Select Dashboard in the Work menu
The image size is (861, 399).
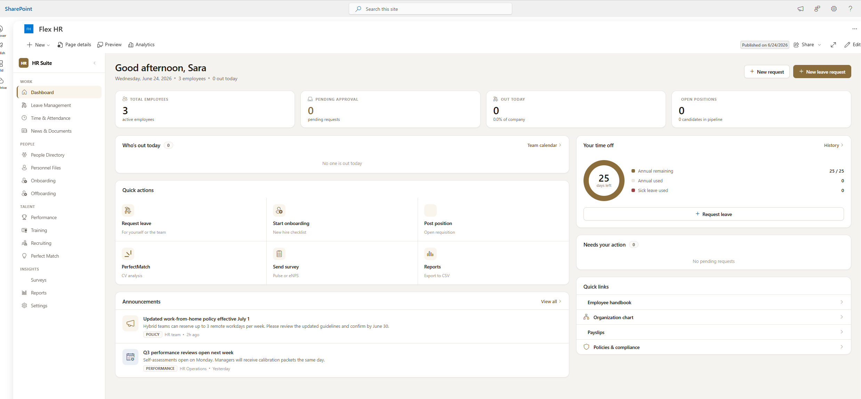coord(59,92)
